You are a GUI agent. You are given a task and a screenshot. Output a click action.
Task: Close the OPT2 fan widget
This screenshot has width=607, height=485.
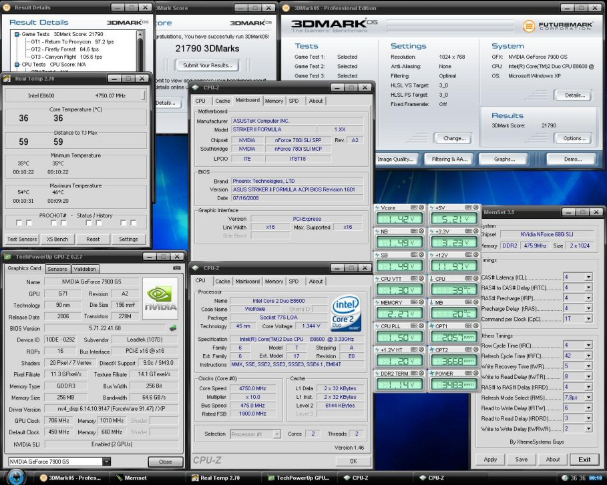click(x=475, y=350)
